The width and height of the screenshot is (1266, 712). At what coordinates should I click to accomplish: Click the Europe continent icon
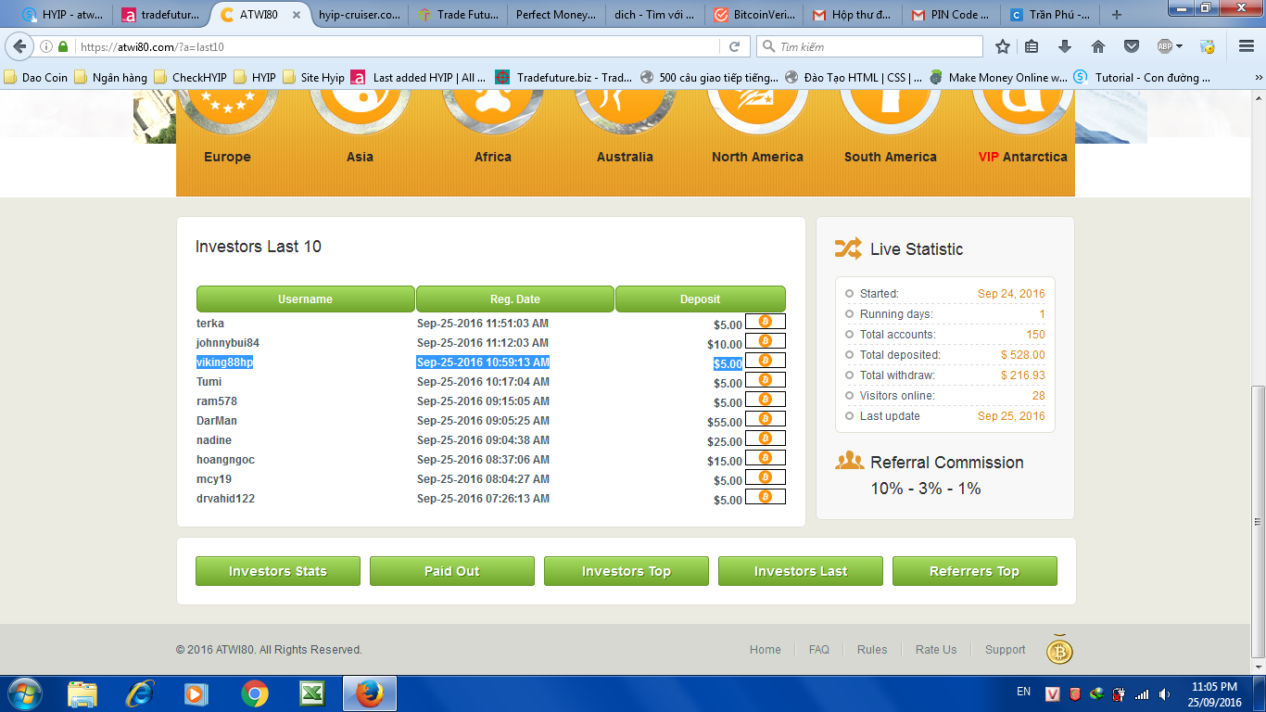pyautogui.click(x=228, y=113)
